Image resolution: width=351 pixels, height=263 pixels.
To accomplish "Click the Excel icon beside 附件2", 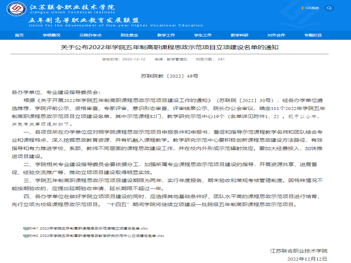I will point(25,236).
